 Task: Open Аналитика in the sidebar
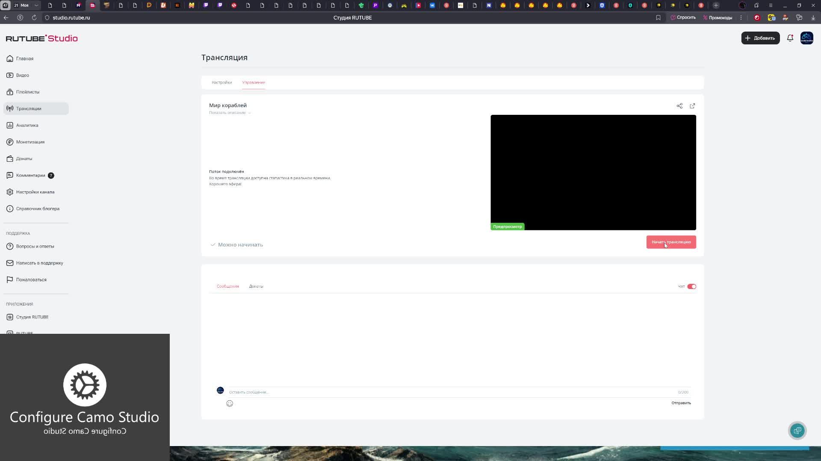pyautogui.click(x=27, y=125)
